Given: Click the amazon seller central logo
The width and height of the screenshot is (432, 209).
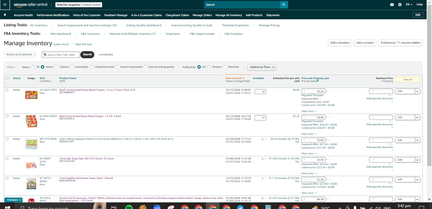Looking at the screenshot, I should (x=30, y=5).
